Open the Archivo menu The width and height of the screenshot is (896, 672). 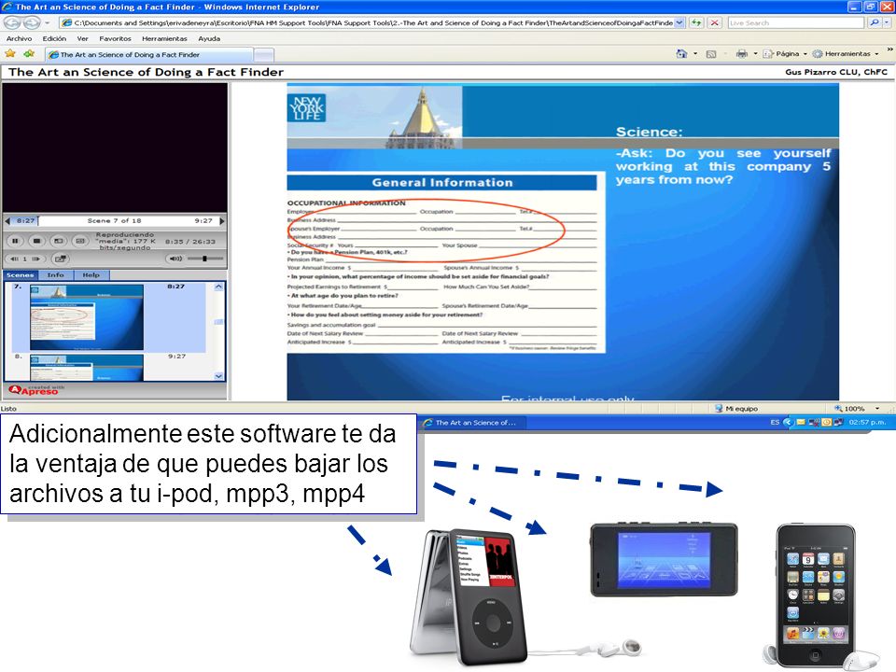[19, 38]
